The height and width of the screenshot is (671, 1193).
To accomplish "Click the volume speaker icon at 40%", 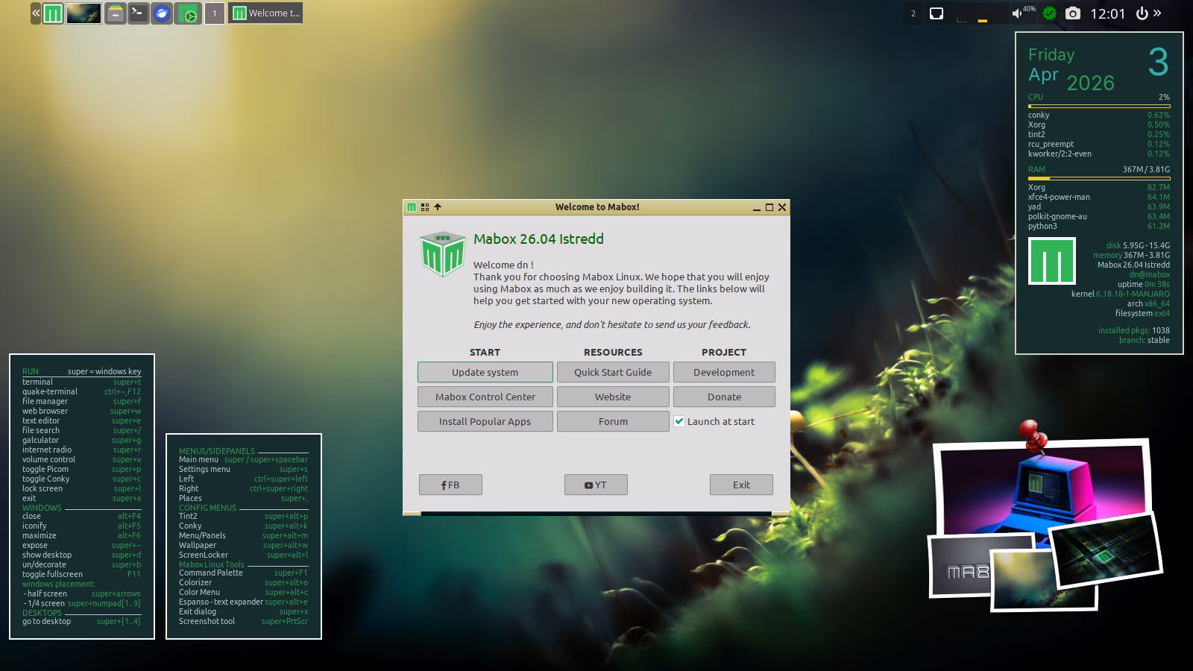I will pos(1017,13).
